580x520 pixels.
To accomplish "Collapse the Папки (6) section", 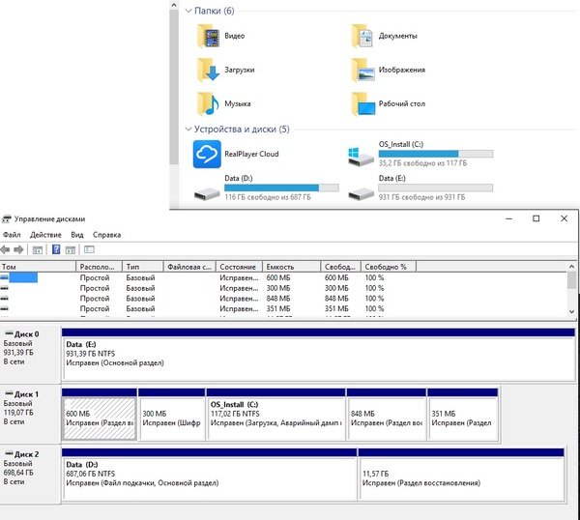I will [x=188, y=11].
